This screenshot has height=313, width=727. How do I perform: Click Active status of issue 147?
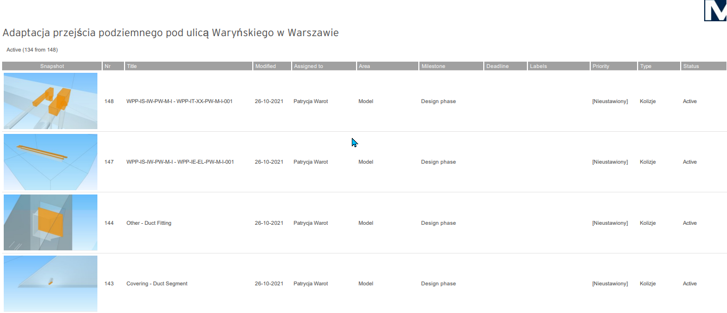[690, 162]
